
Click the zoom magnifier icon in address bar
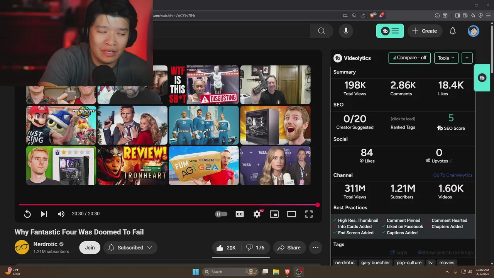[354, 15]
